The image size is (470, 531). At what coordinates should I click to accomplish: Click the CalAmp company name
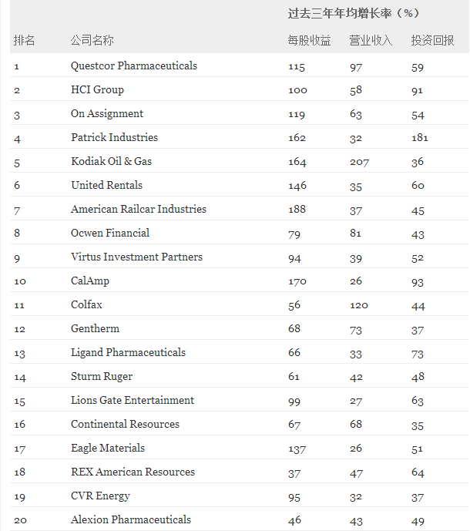coord(90,281)
